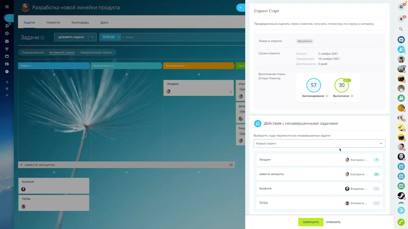408x229 pixels.
Task: Collapse the завести аккаунты group
Action: (21, 165)
